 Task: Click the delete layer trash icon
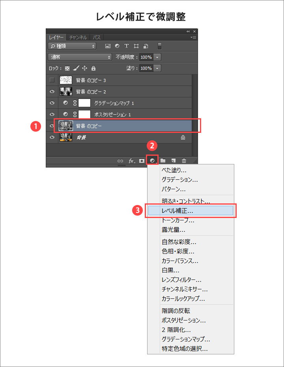(184, 160)
